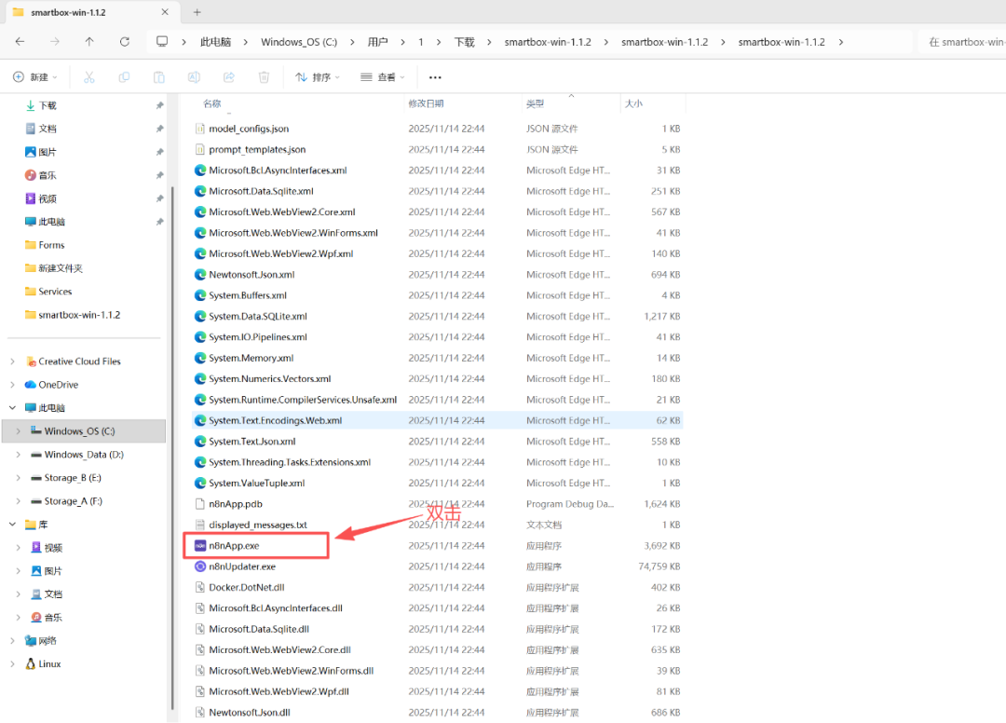Click the Paste icon in toolbar
This screenshot has height=723, width=1006.
tap(159, 77)
